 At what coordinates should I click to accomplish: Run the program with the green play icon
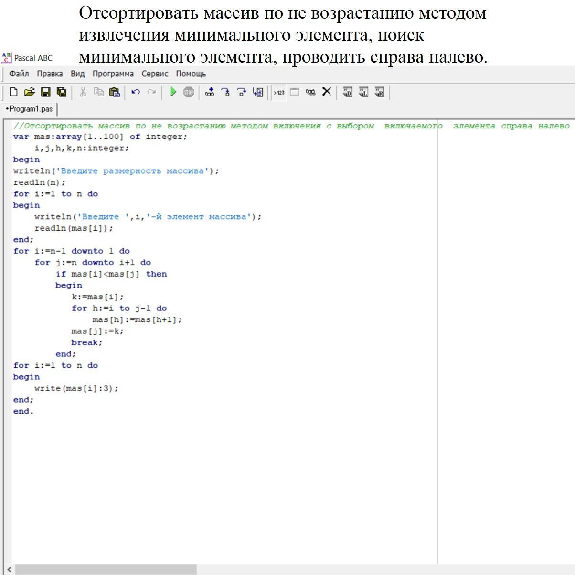[173, 92]
